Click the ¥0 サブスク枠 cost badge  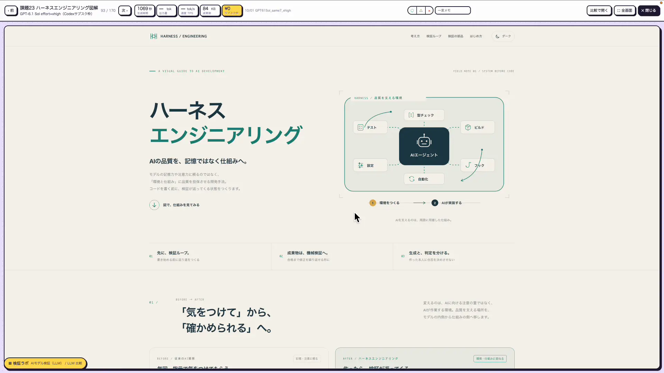[x=232, y=10]
